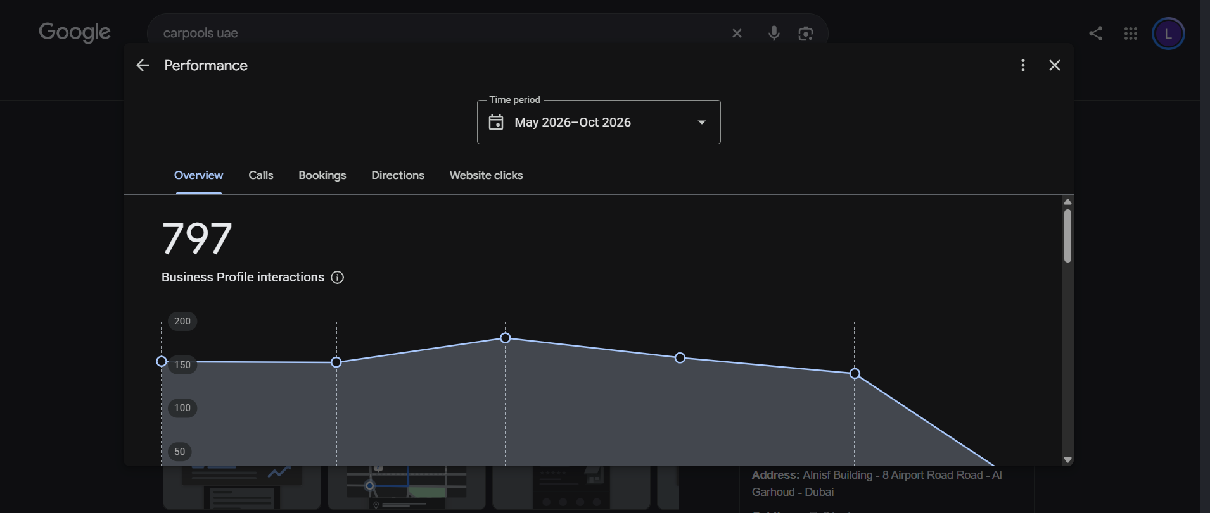1210x513 pixels.
Task: Open the Bookings tab
Action: [x=322, y=175]
